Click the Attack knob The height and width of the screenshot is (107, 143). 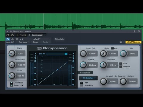point(83,65)
